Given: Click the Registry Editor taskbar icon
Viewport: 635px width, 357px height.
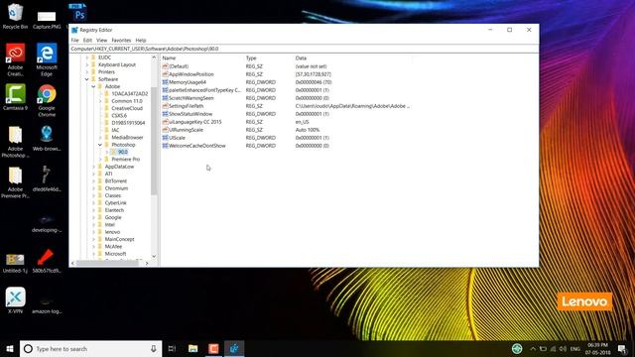Looking at the screenshot, I should point(234,348).
